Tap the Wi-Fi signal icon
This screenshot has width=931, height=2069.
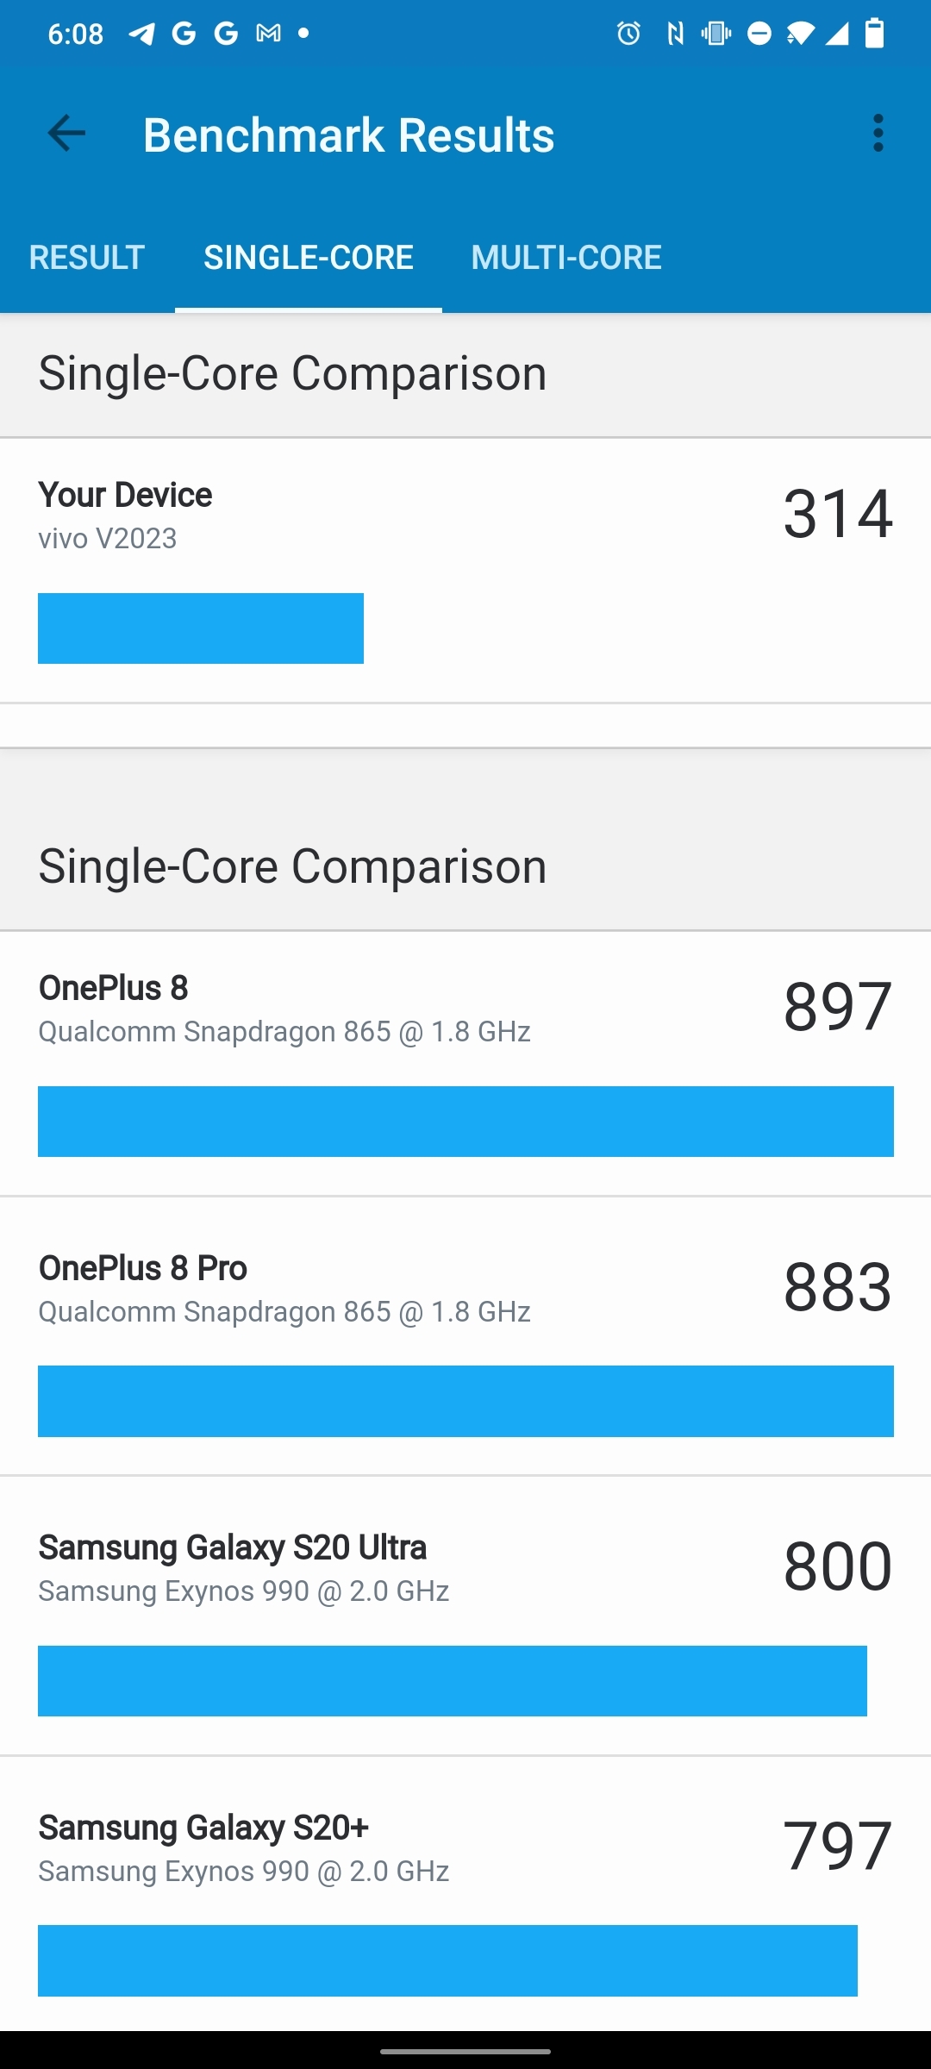(x=800, y=34)
